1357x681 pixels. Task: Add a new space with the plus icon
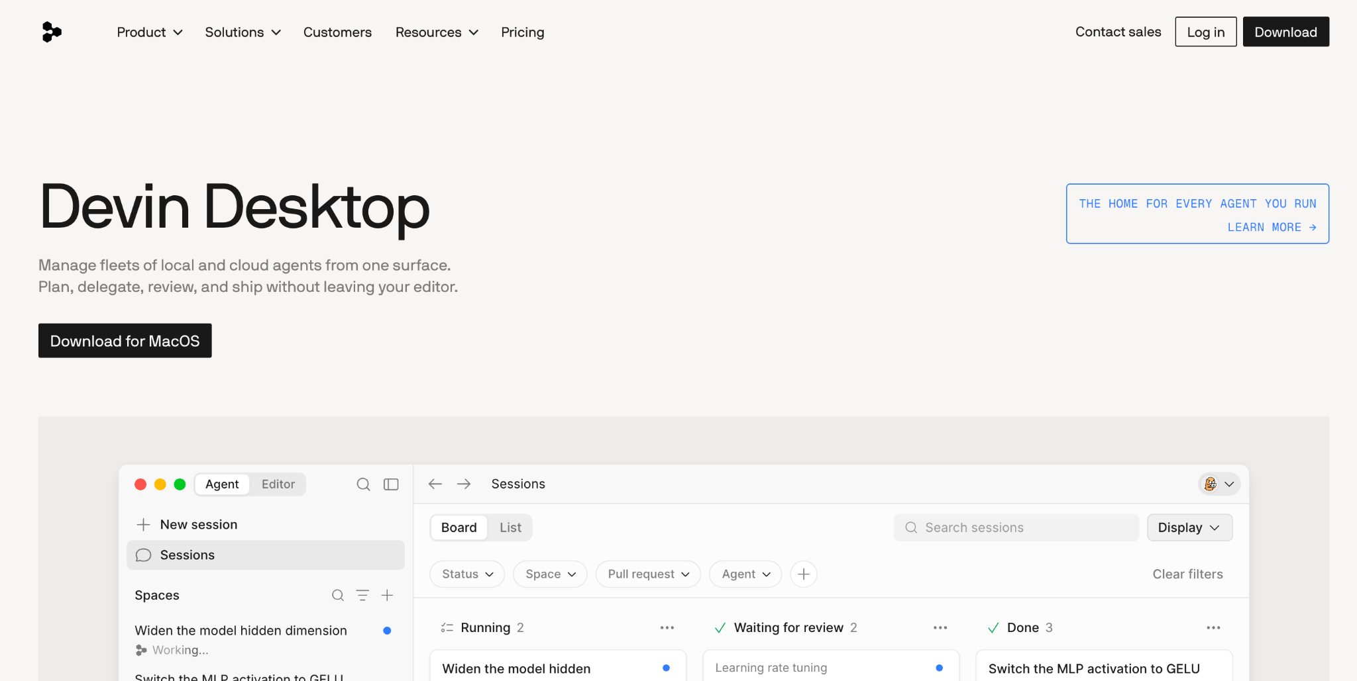tap(387, 595)
